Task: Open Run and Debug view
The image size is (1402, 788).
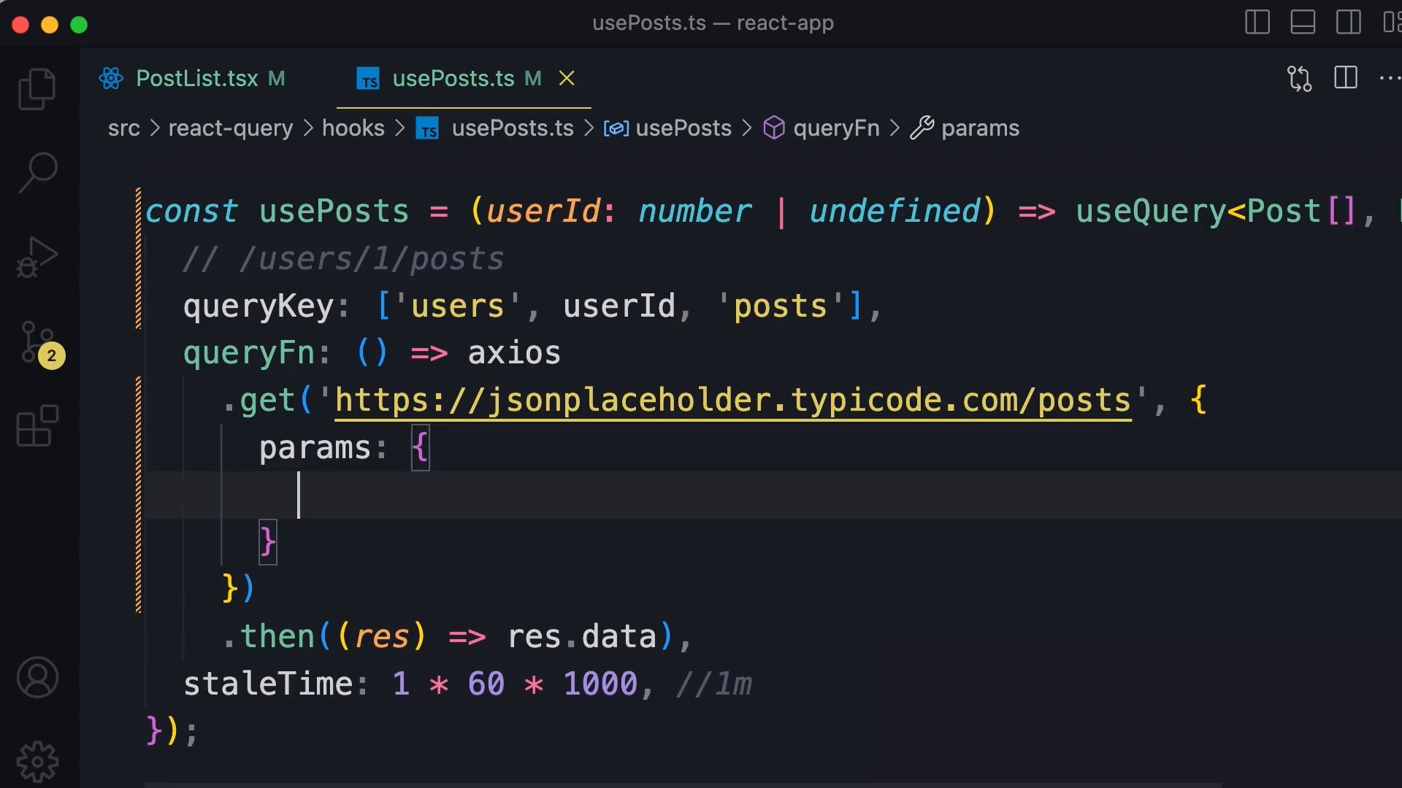Action: tap(37, 257)
